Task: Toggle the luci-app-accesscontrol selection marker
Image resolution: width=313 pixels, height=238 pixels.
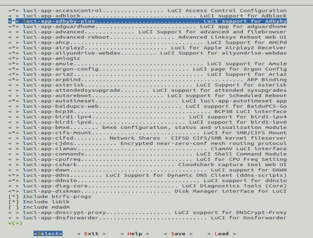Action: tap(13, 10)
